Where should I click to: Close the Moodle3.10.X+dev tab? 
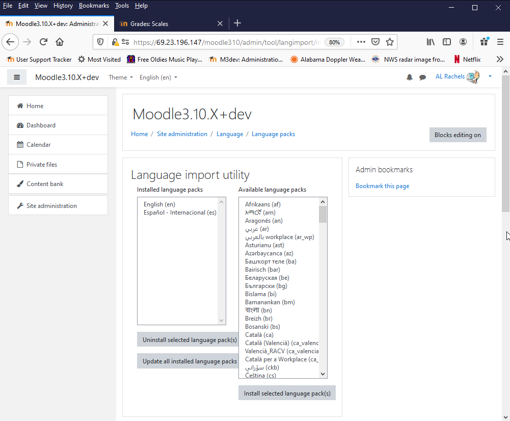click(x=105, y=24)
